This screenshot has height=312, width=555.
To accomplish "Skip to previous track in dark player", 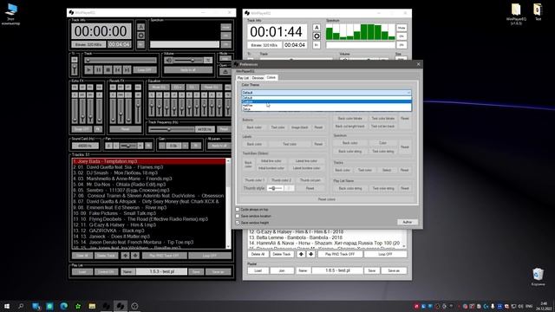I will pos(118,70).
